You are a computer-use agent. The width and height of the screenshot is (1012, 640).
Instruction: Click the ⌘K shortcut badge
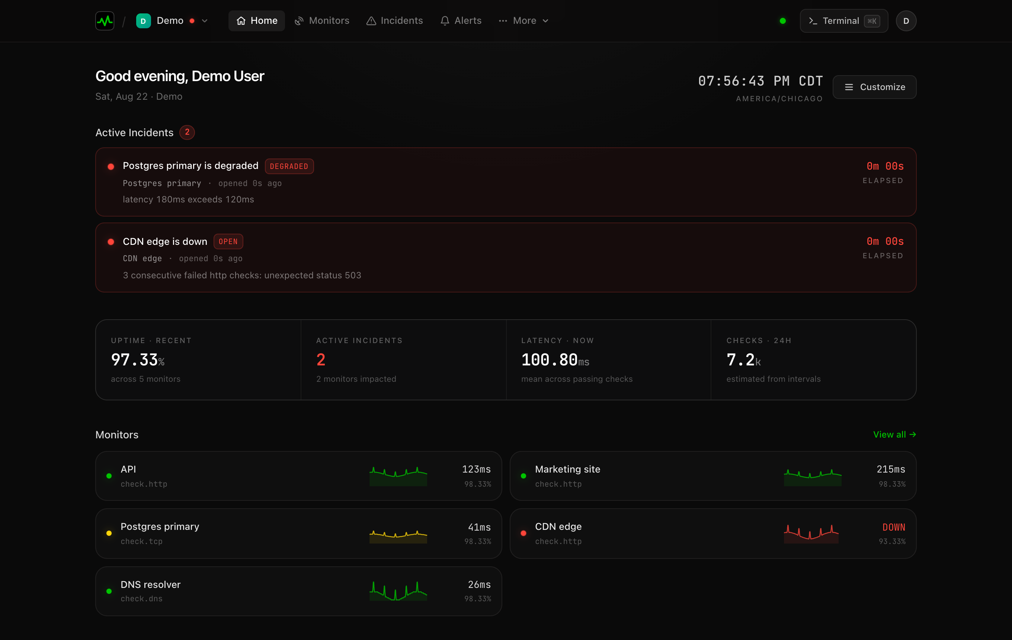click(872, 20)
